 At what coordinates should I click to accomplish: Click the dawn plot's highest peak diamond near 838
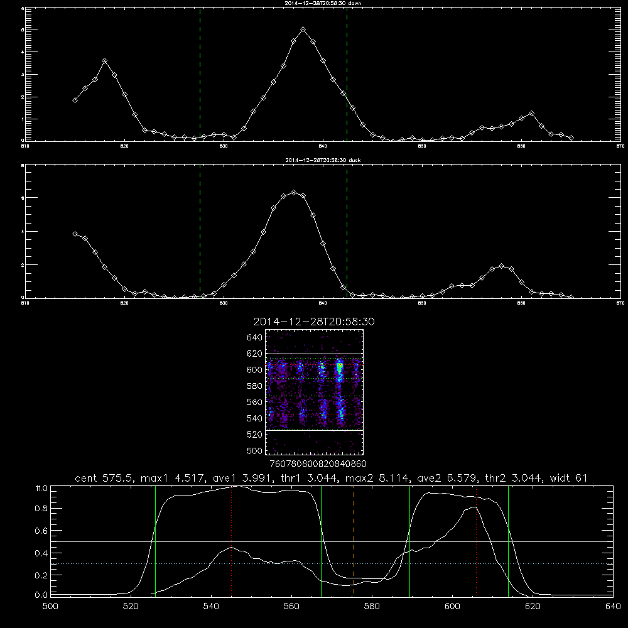pyautogui.click(x=303, y=30)
